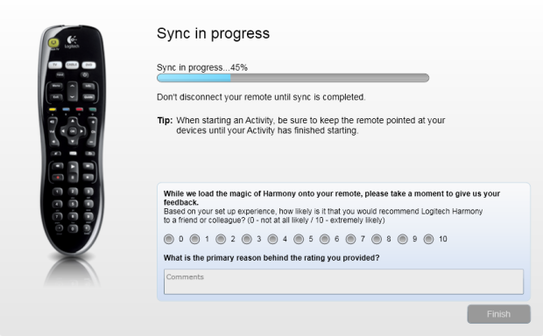Click the Logitech logo on the remote
The width and height of the screenshot is (543, 336).
click(72, 42)
